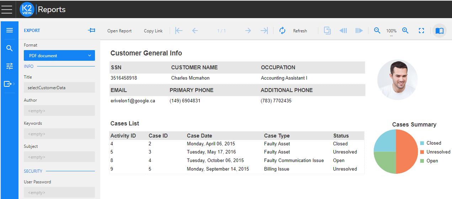Expand the blue sidebar menu icon

pos(10,31)
